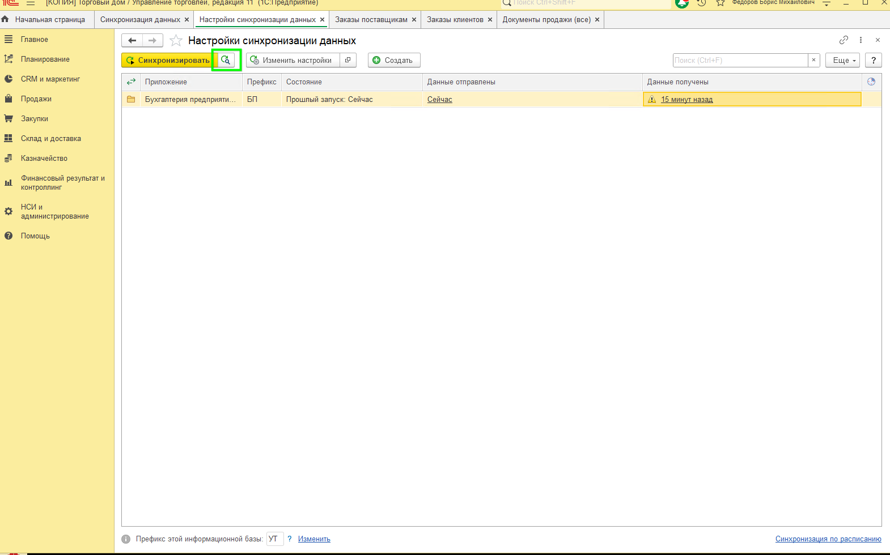The image size is (890, 555).
Task: Open the Закупки cart section
Action: click(x=35, y=119)
